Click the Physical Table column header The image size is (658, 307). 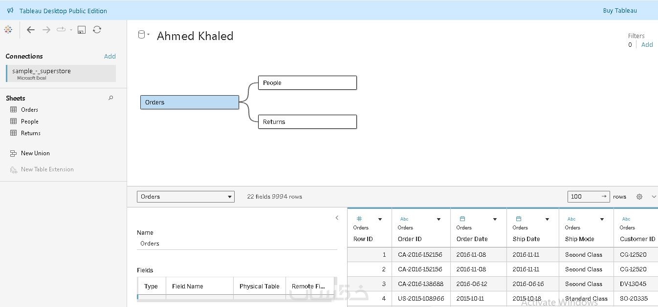click(x=260, y=286)
